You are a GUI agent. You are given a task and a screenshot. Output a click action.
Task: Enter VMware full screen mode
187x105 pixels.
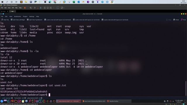click(51, 8)
